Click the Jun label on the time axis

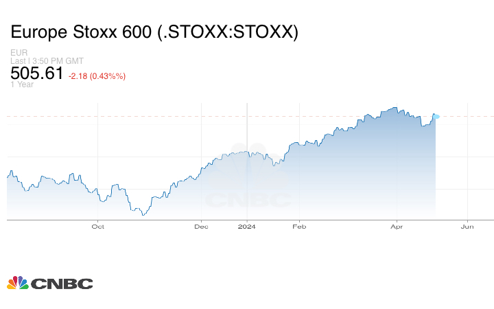coord(468,226)
